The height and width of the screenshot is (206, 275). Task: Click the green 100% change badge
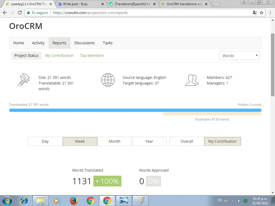[107, 181]
